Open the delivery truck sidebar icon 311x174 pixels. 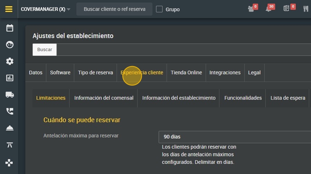pos(9,95)
